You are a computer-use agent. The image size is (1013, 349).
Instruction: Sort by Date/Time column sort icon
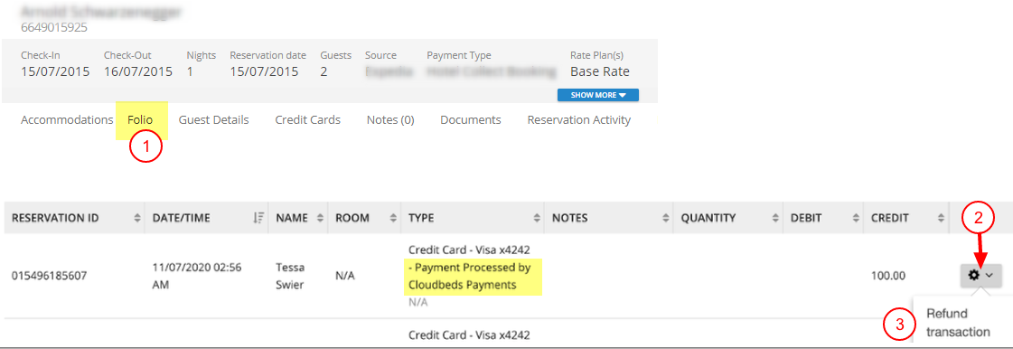(x=258, y=219)
